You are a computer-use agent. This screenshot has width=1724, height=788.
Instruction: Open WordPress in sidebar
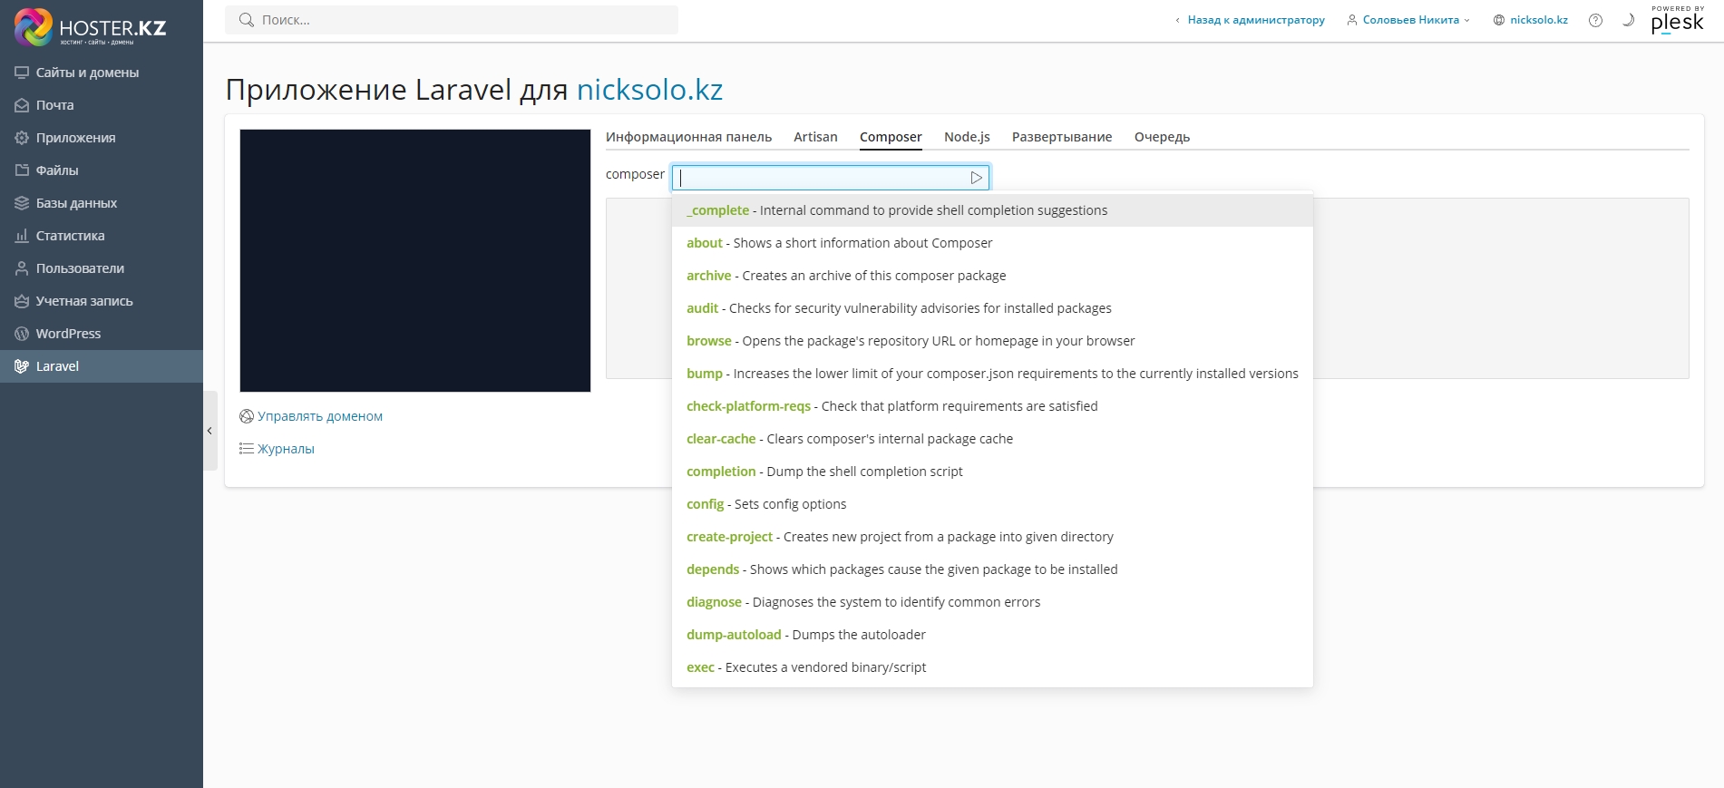(102, 334)
